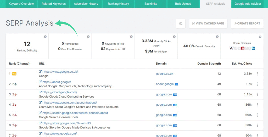Open help icon on Domain Diversity card
268x137 pixels.
tap(217, 37)
